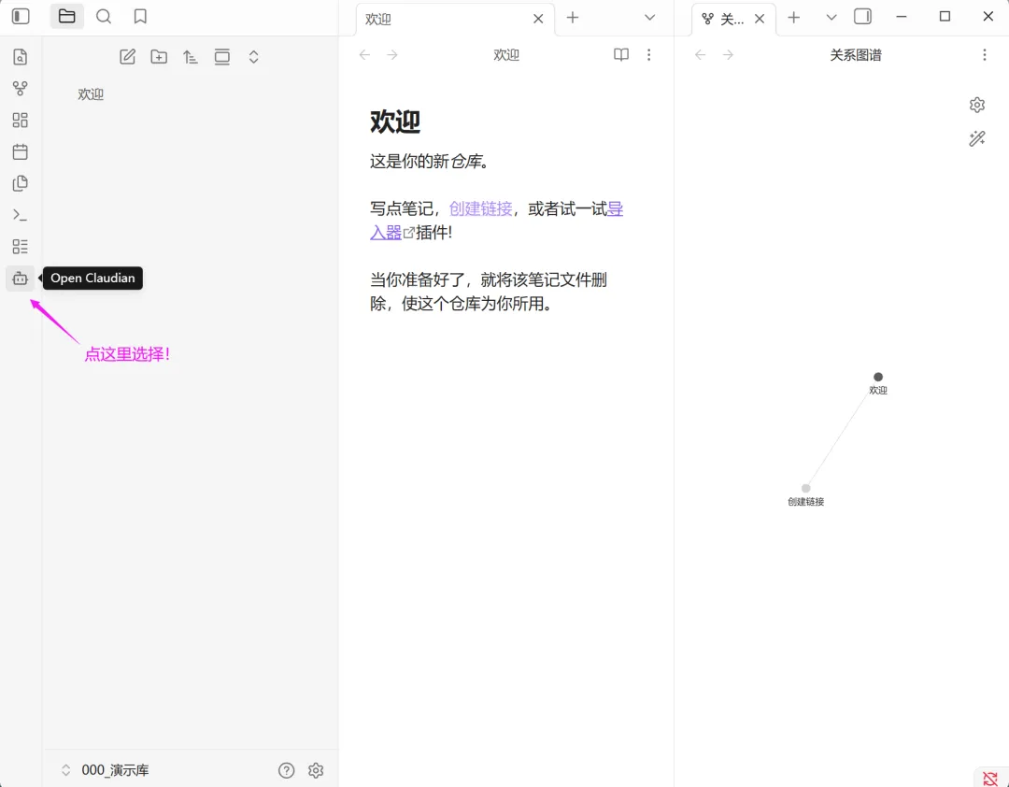Close the 欢迎 tab

click(x=539, y=20)
